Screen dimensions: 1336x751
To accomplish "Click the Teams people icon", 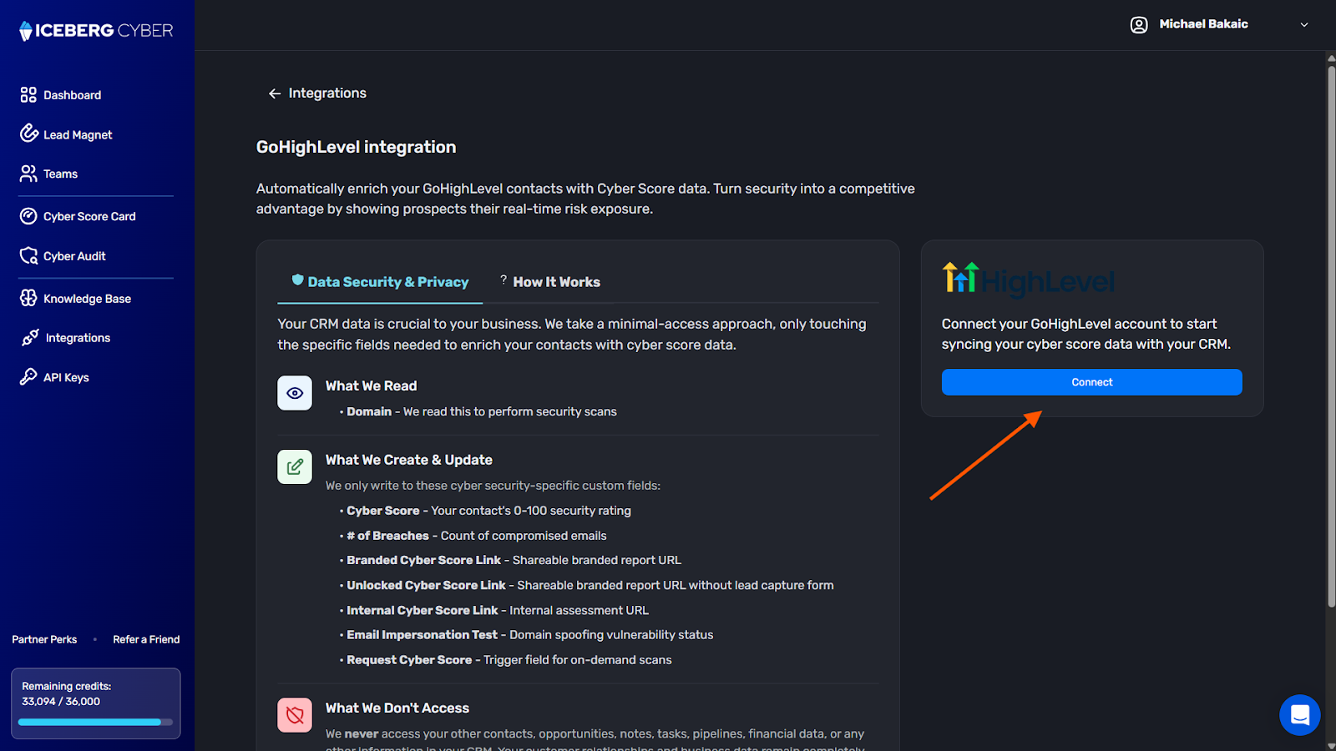I will [x=28, y=174].
